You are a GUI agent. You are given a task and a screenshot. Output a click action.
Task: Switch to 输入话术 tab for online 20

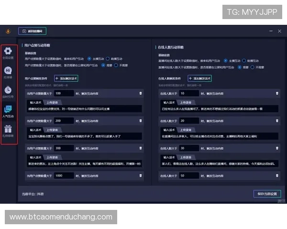pos(169,130)
